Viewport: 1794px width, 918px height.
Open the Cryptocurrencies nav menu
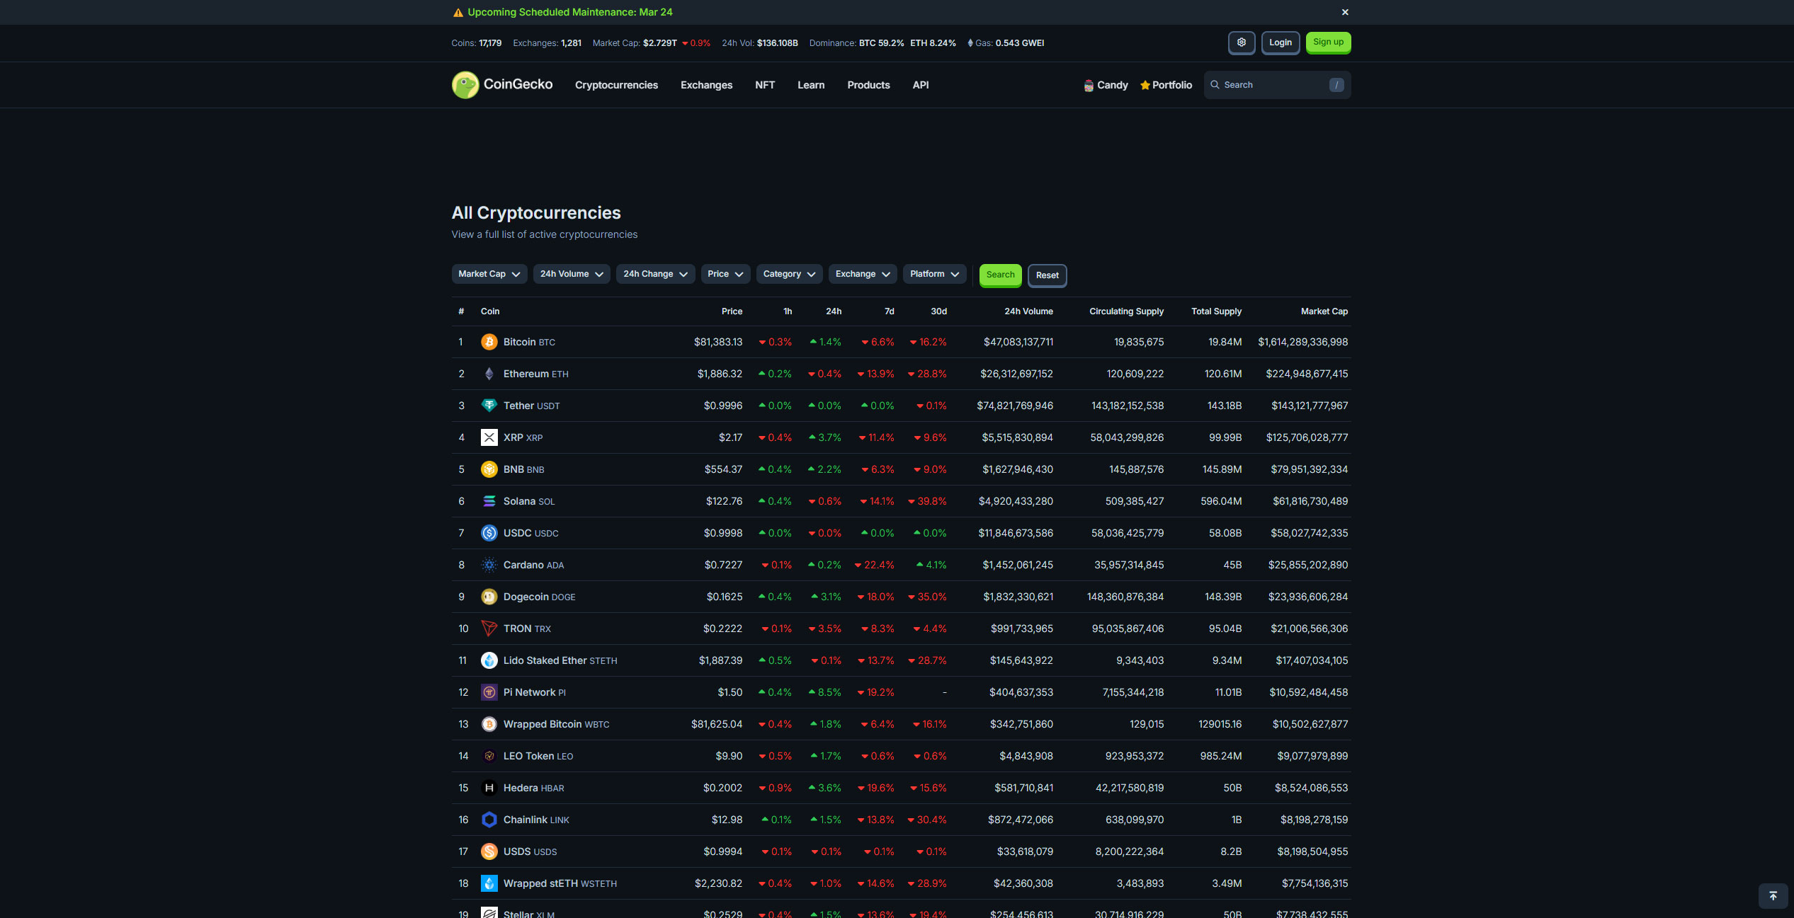tap(616, 85)
